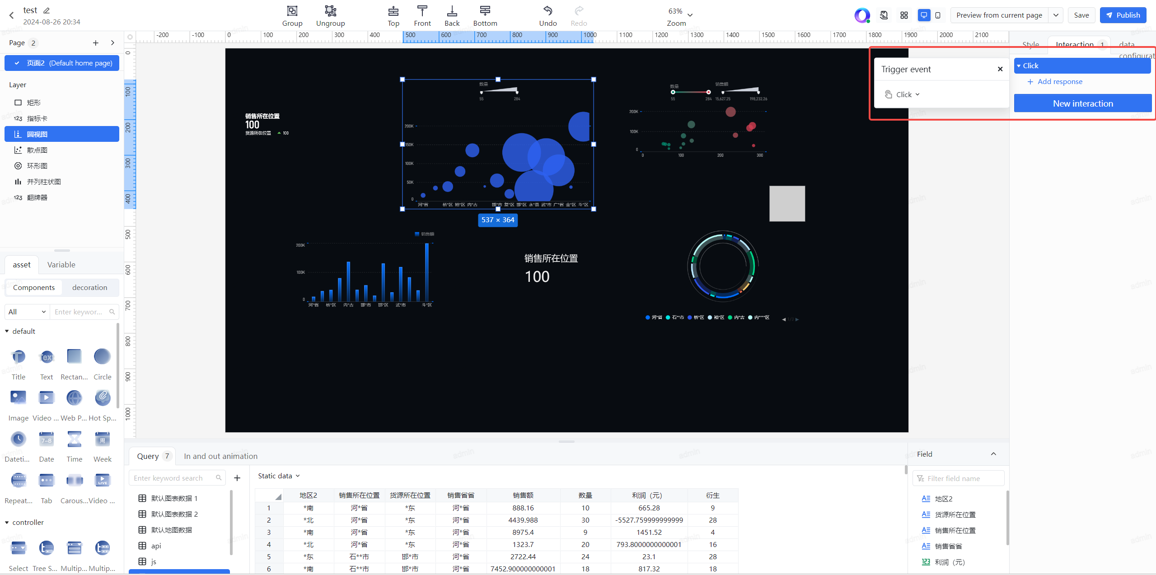Click the Group toolbar icon
Image resolution: width=1156 pixels, height=575 pixels.
292,10
